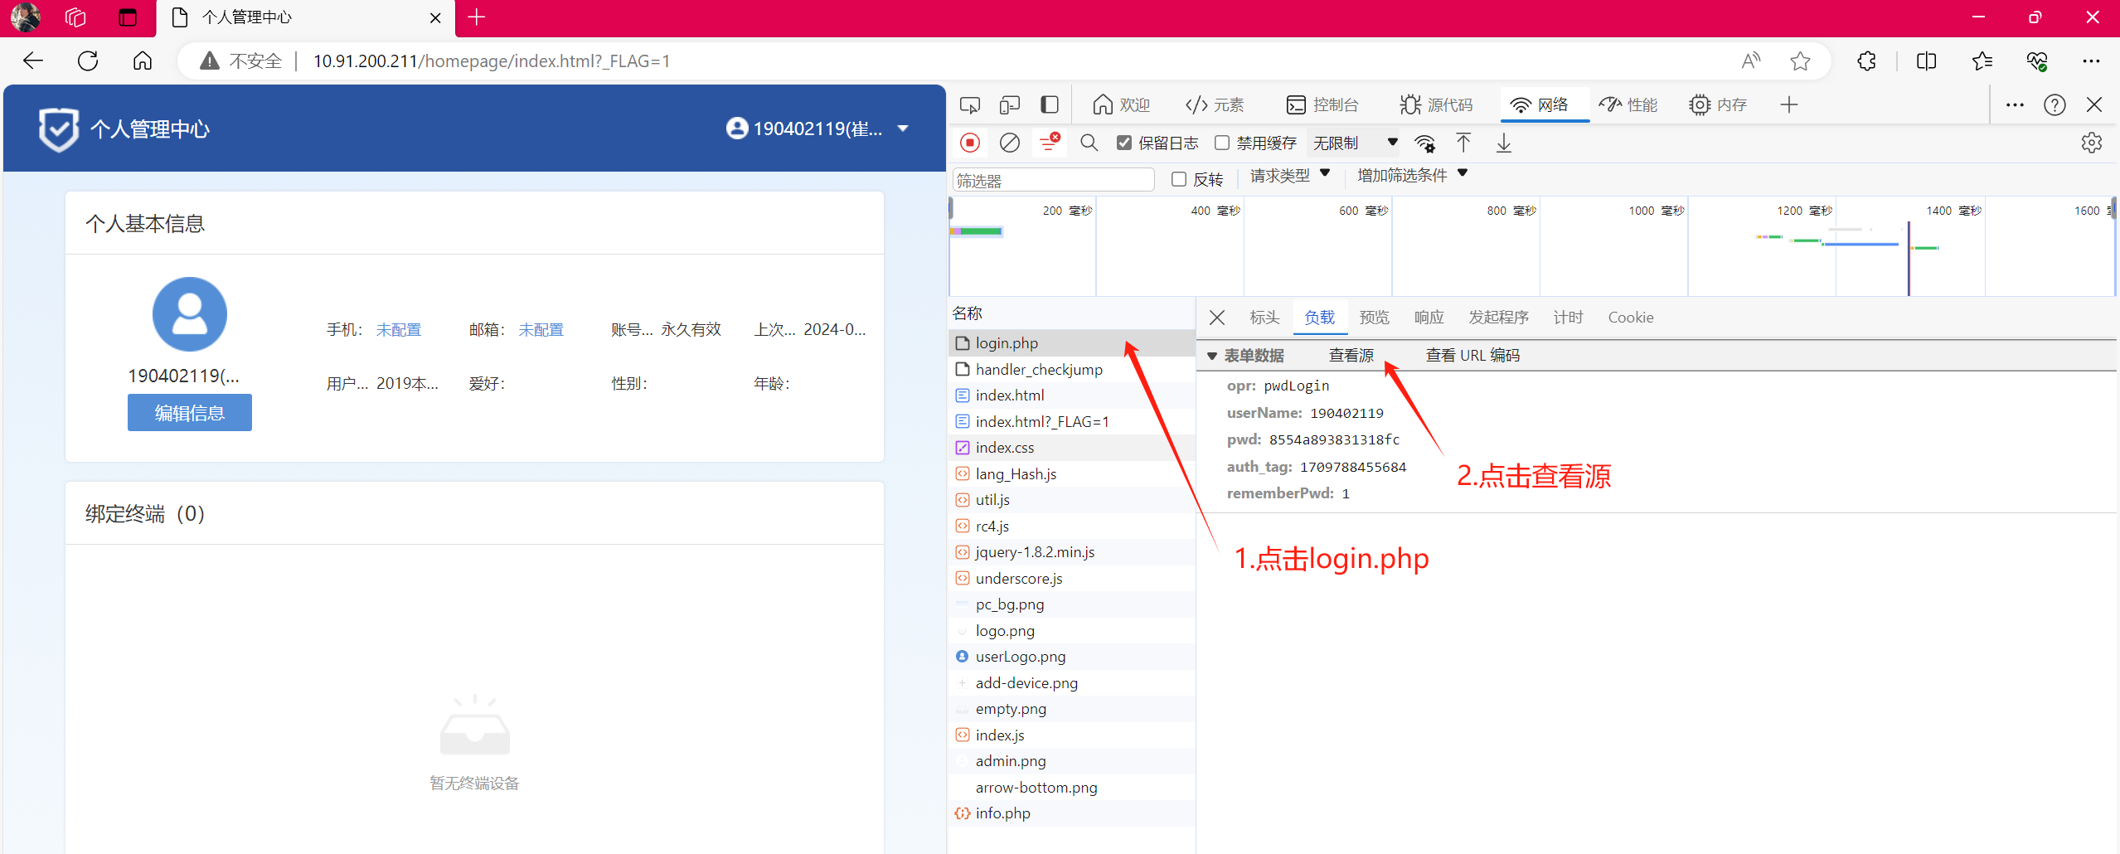Import HAR file upload arrow

pyautogui.click(x=1463, y=143)
